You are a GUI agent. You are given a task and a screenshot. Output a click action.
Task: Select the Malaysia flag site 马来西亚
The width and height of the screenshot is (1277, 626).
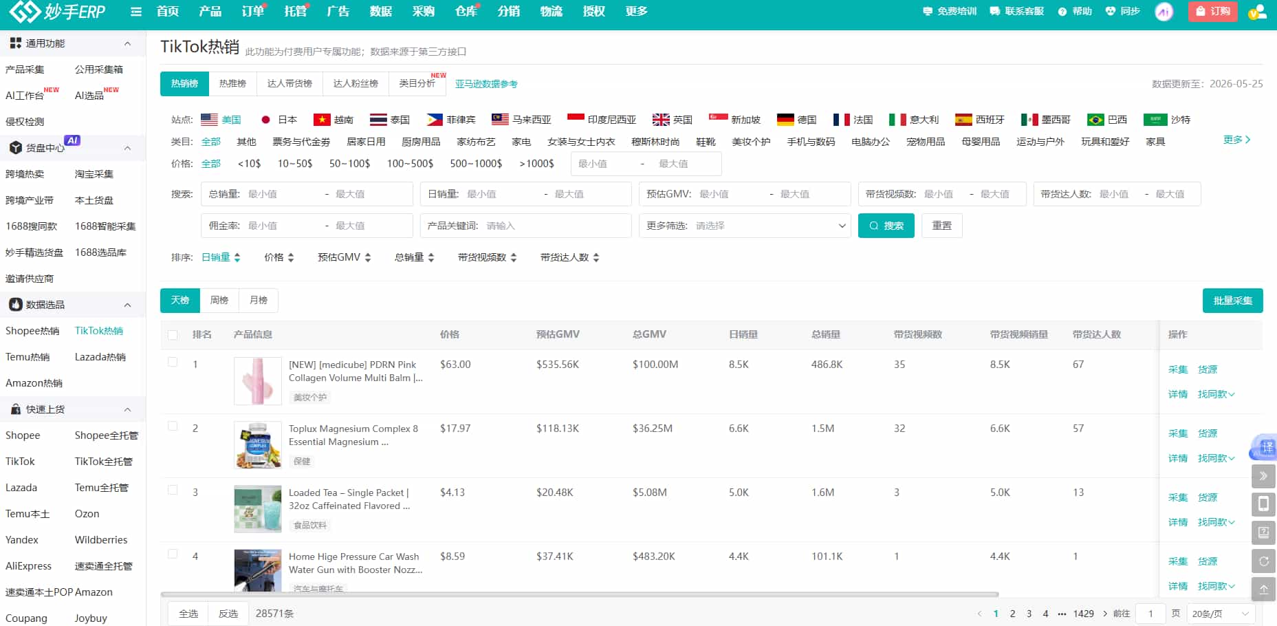pyautogui.click(x=521, y=120)
